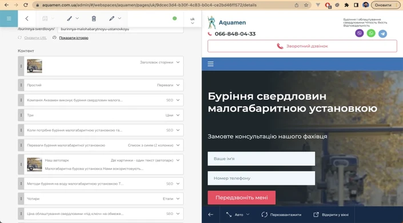The height and width of the screenshot is (223, 403).
Task: Open site mobile hamburger menu
Action: (210, 64)
